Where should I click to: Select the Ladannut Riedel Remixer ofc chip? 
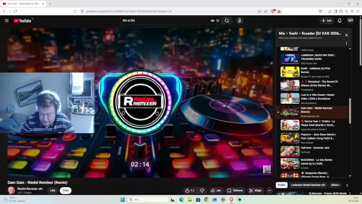[308, 185]
